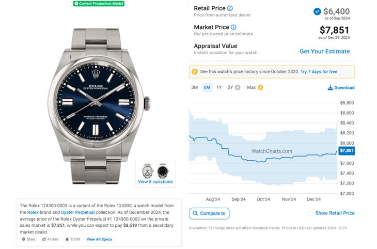The height and width of the screenshot is (249, 377).
Task: Click the Market Price info icon
Action: click(x=233, y=27)
